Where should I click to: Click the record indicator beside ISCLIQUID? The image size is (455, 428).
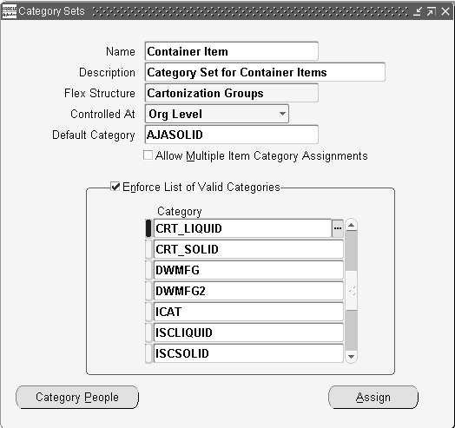pos(148,333)
